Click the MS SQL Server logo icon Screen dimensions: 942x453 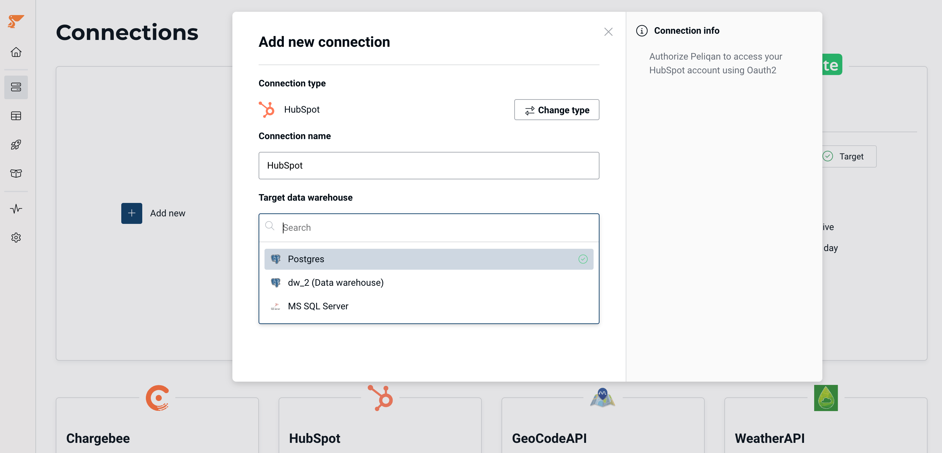pos(275,306)
